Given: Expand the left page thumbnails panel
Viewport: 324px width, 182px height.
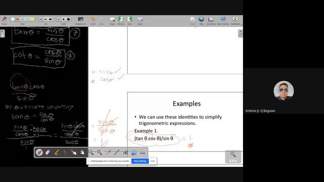Looking at the screenshot, I should coord(2,33).
